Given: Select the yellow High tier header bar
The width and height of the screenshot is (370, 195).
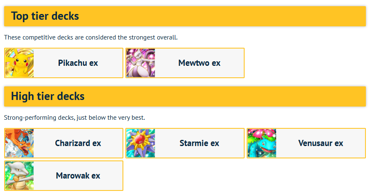Looking at the screenshot, I should point(185,96).
